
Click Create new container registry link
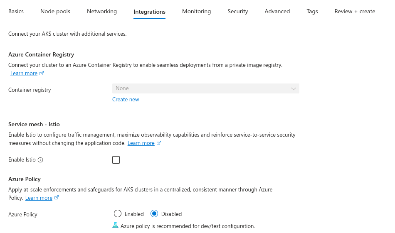click(x=126, y=100)
